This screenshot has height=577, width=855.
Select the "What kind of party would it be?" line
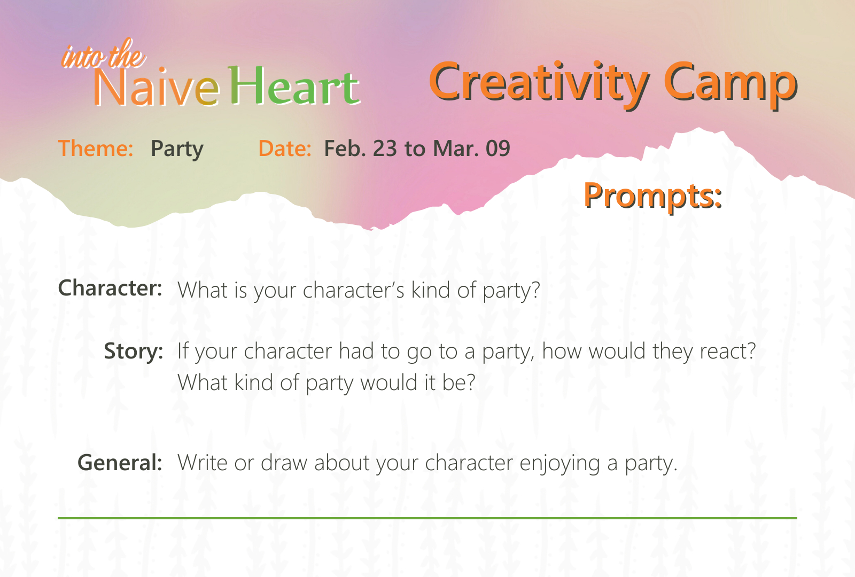(x=326, y=383)
